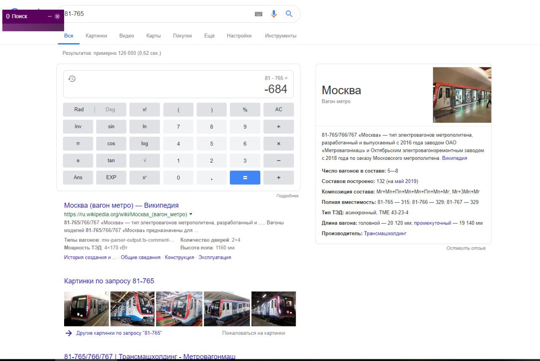The width and height of the screenshot is (540, 361).
Task: Click the pi constant key
Action: (78, 143)
